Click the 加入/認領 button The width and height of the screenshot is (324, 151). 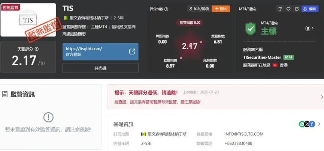click(199, 9)
